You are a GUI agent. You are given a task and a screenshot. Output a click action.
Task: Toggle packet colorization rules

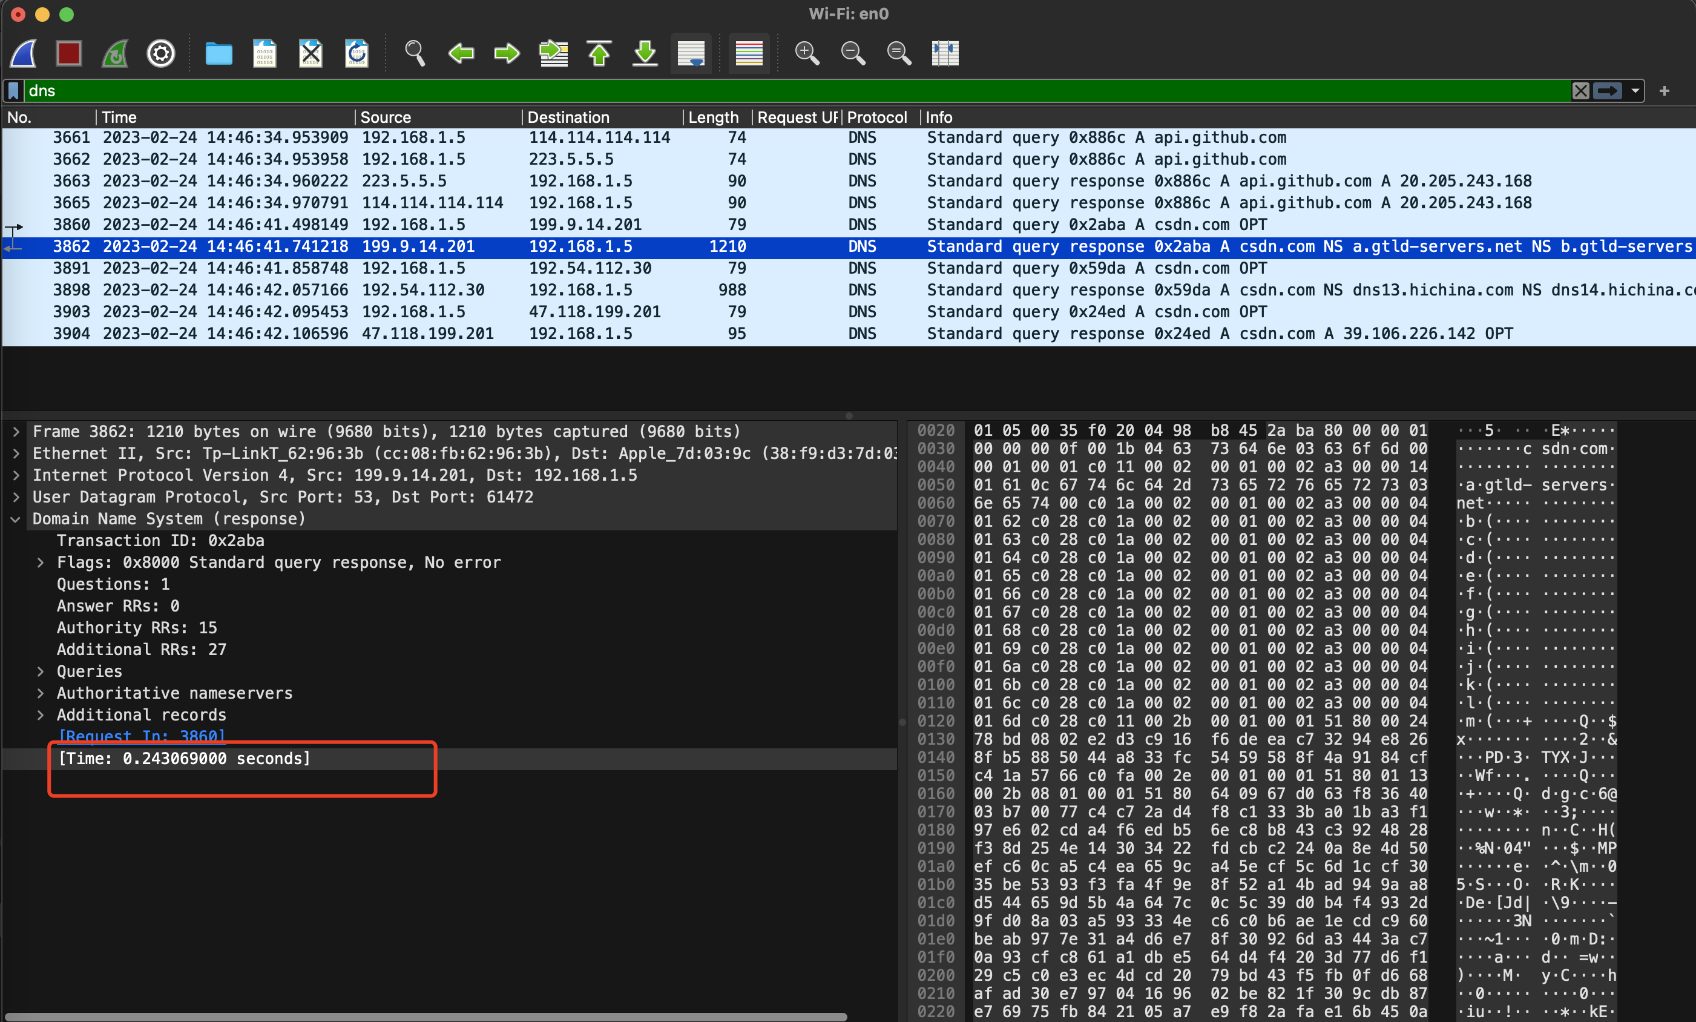(x=749, y=53)
